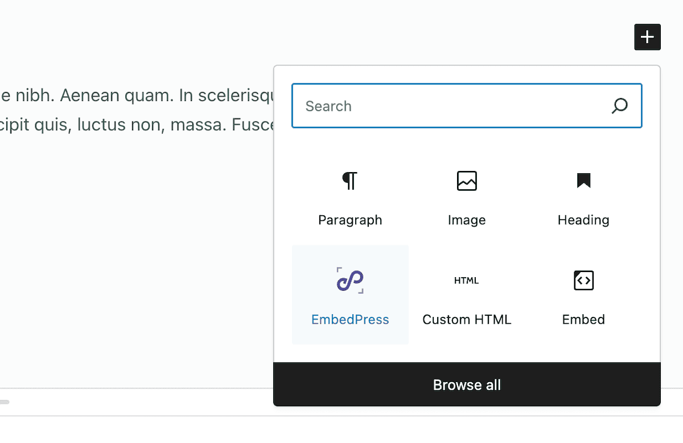The image size is (683, 443).
Task: Click the paragraph text starting 'e nibh. Aenean quam'
Action: pos(138,96)
